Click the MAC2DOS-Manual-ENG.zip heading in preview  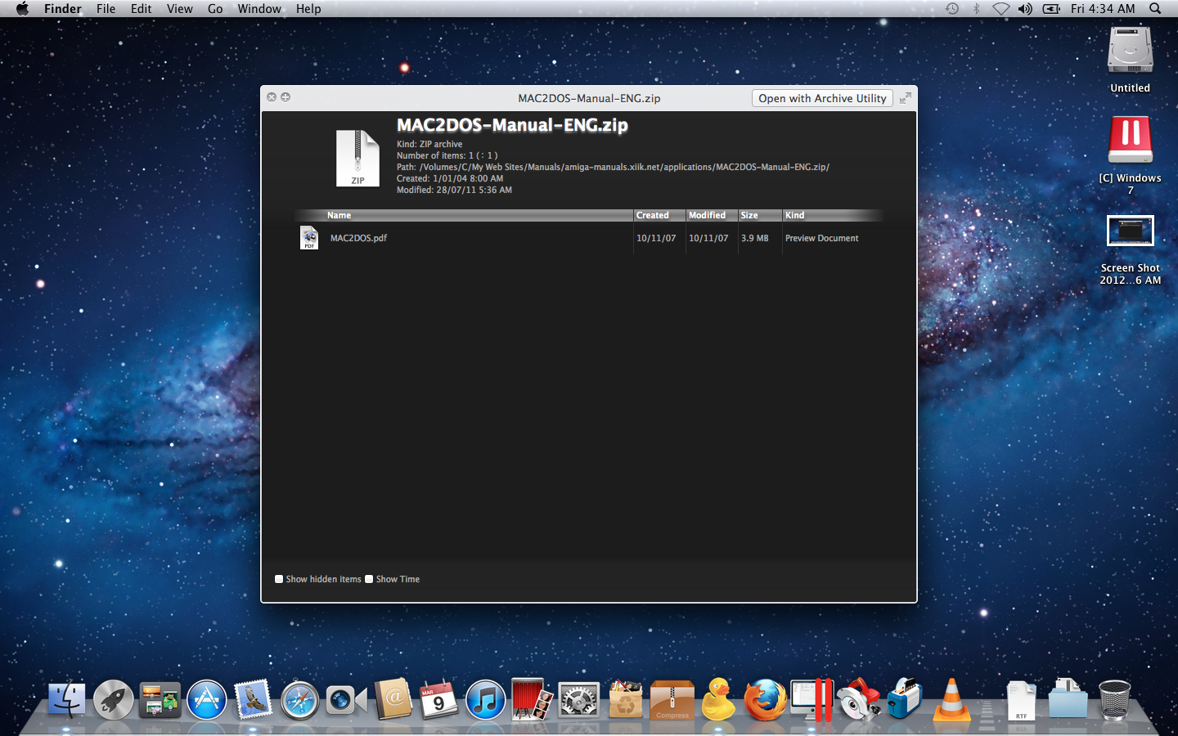[x=512, y=125]
